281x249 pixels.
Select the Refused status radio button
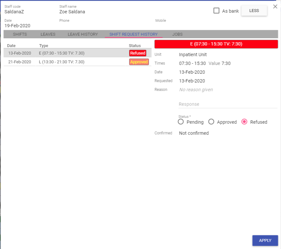click(x=244, y=122)
